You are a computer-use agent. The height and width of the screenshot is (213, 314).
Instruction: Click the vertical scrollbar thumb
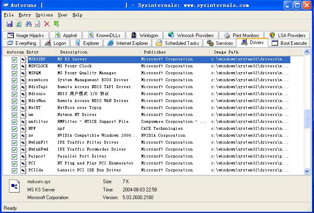click(x=307, y=118)
